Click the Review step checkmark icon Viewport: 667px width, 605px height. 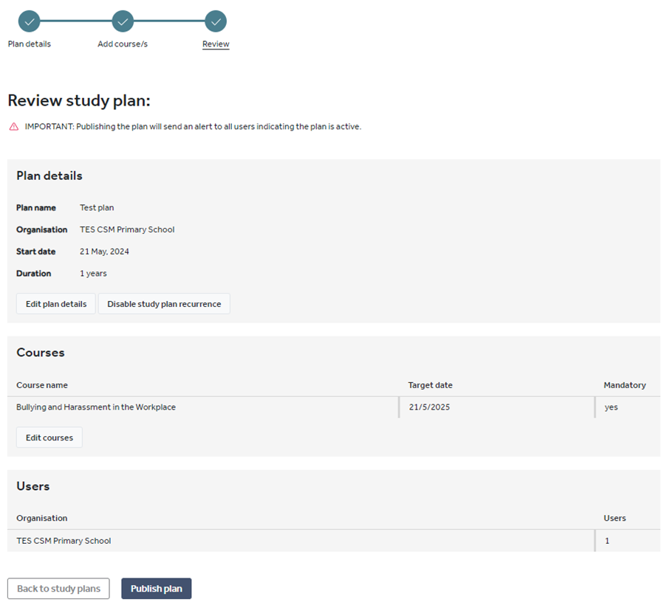[x=215, y=21]
